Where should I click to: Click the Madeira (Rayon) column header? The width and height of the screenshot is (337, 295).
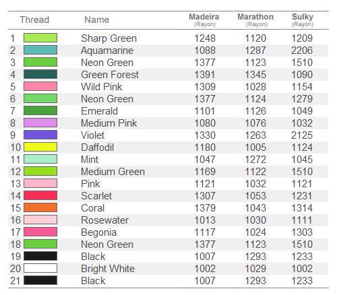click(204, 20)
